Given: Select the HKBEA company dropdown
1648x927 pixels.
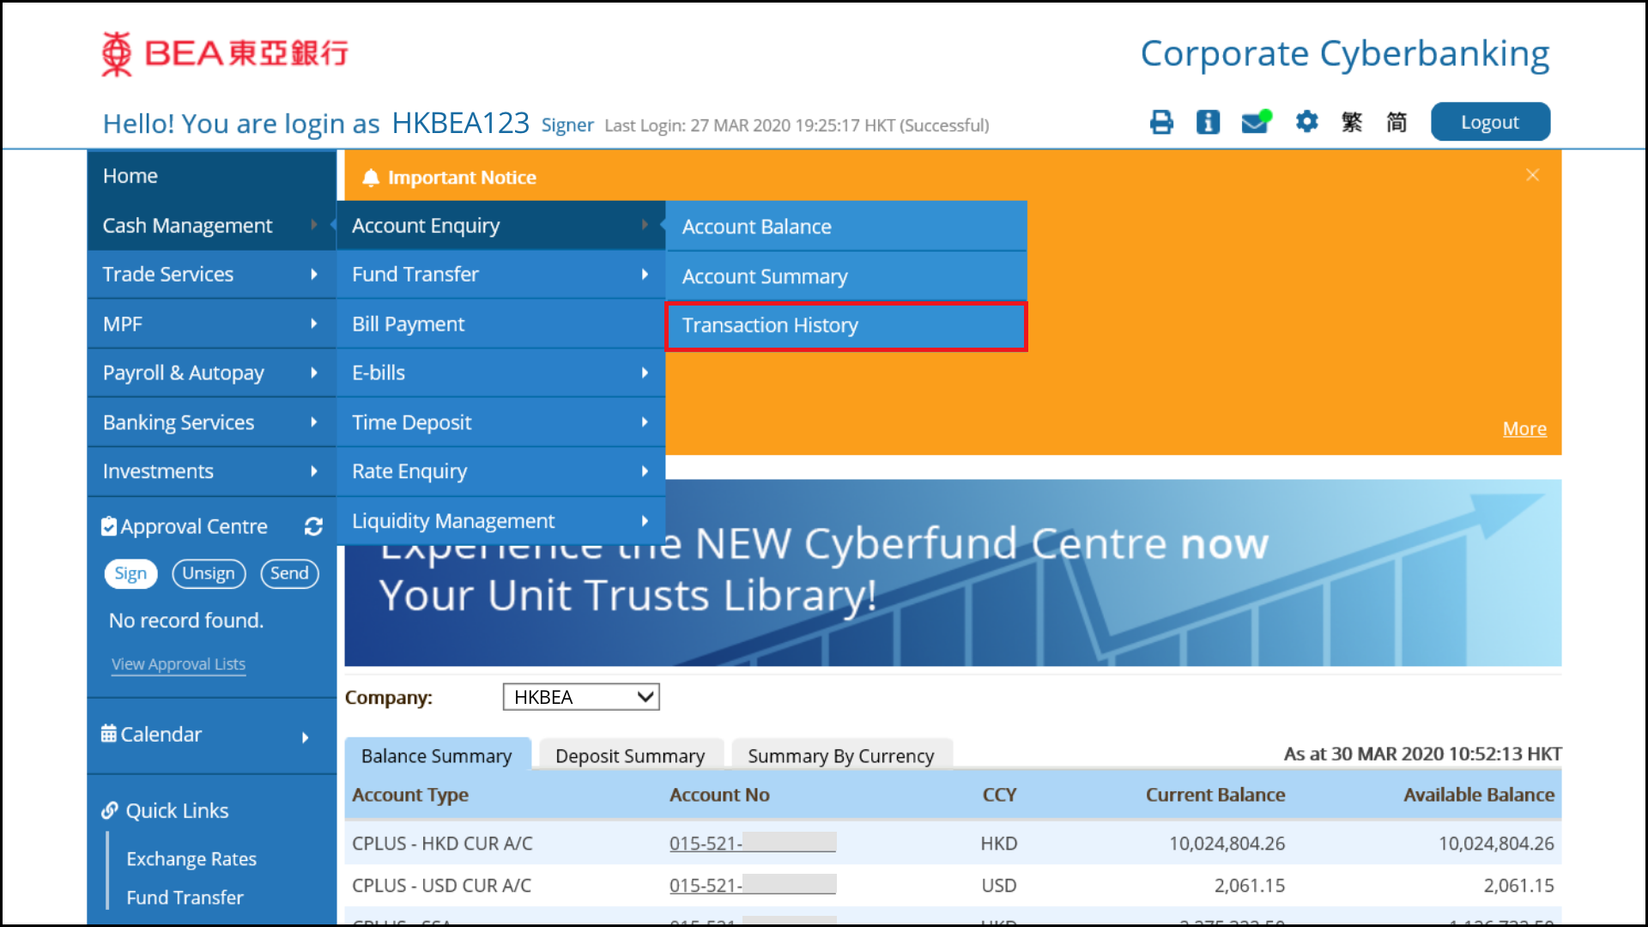Looking at the screenshot, I should coord(580,696).
